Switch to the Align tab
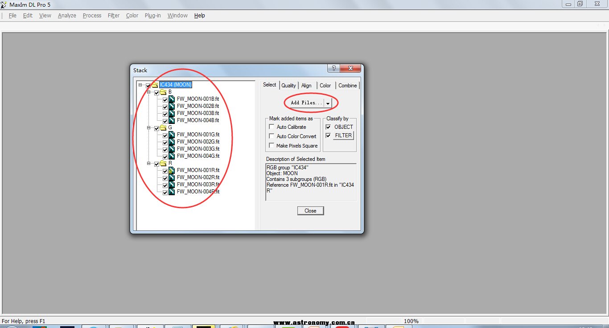 306,86
